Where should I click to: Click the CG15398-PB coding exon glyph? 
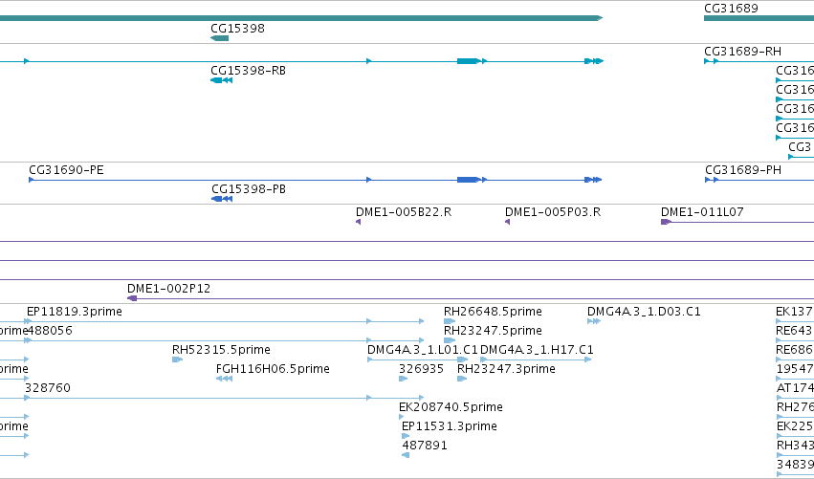pos(222,199)
